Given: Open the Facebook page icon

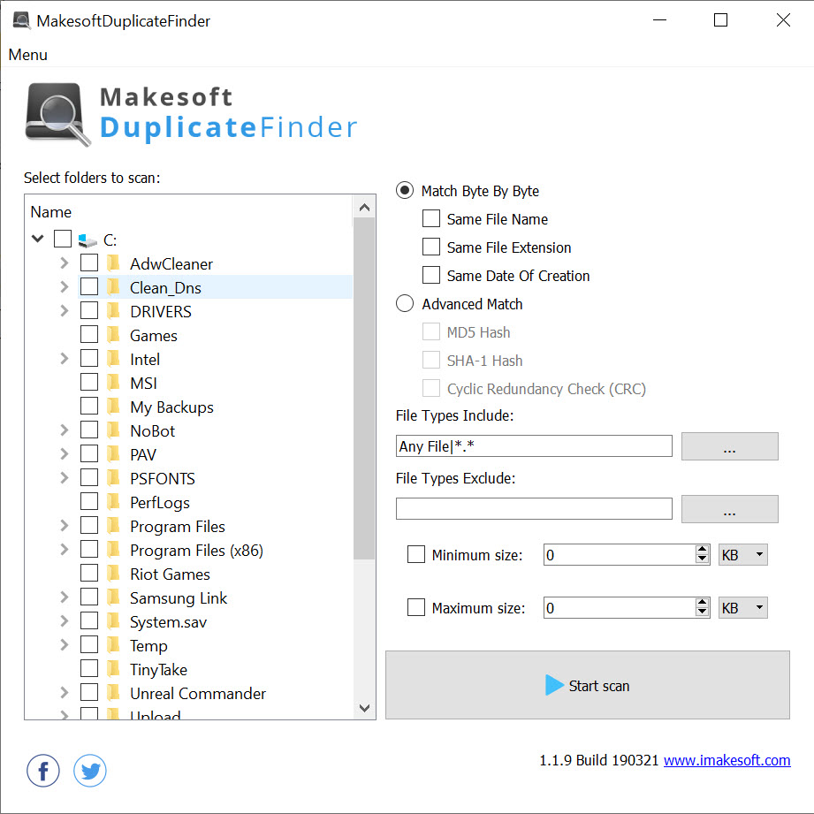Looking at the screenshot, I should [x=43, y=771].
